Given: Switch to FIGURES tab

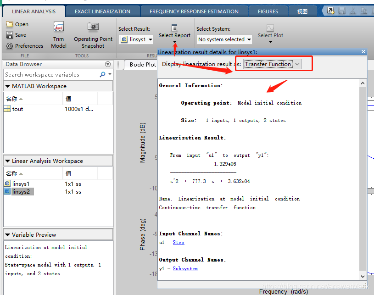Looking at the screenshot, I should point(268,11).
